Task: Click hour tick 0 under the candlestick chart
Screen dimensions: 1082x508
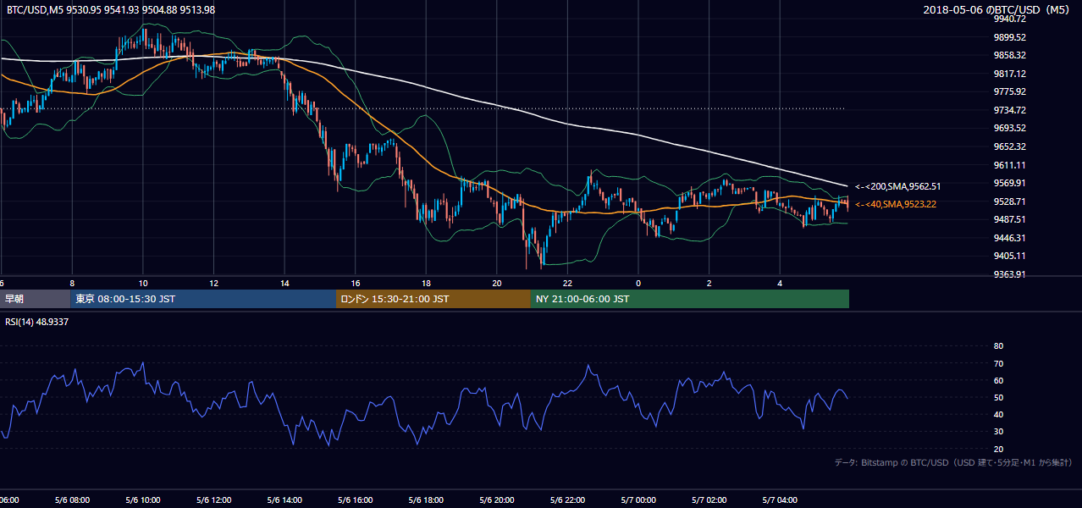Action: (x=638, y=284)
